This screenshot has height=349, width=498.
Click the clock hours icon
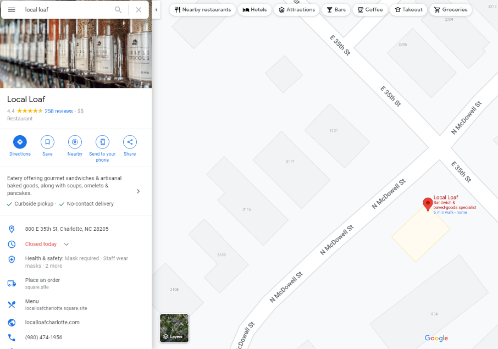click(12, 244)
